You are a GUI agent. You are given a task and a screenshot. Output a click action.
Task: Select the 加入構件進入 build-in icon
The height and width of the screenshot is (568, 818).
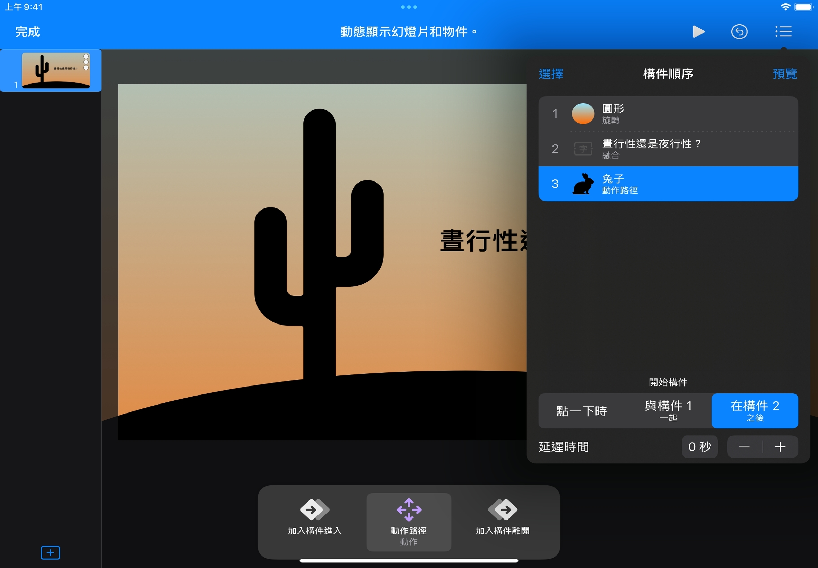(314, 509)
